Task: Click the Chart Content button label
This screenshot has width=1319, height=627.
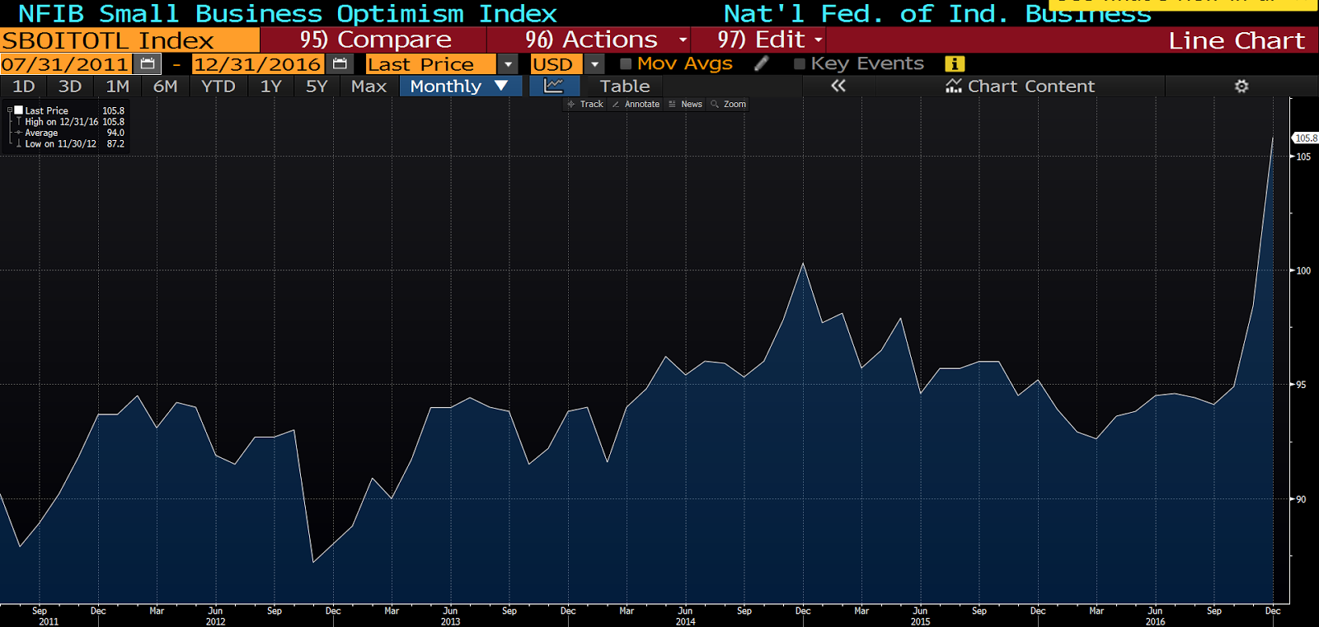Action: [1030, 86]
